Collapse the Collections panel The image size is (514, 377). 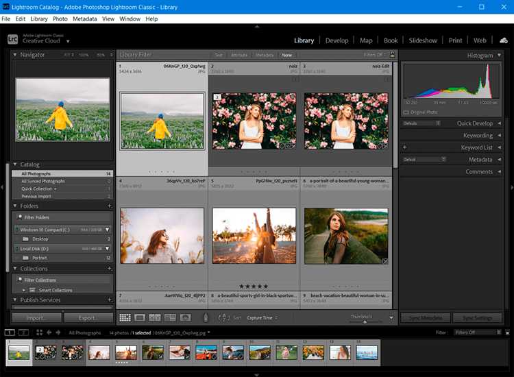pos(15,269)
